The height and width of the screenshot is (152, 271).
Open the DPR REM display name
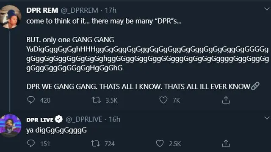(42, 10)
